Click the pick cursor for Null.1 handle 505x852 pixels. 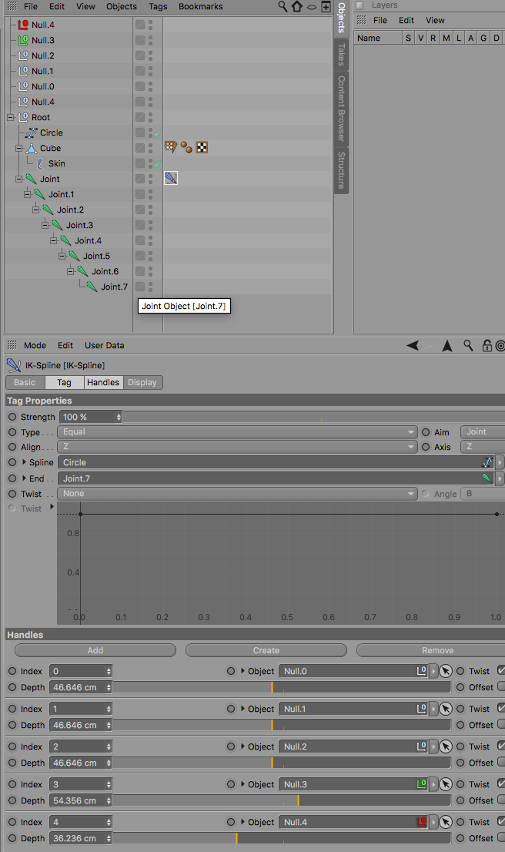click(446, 709)
